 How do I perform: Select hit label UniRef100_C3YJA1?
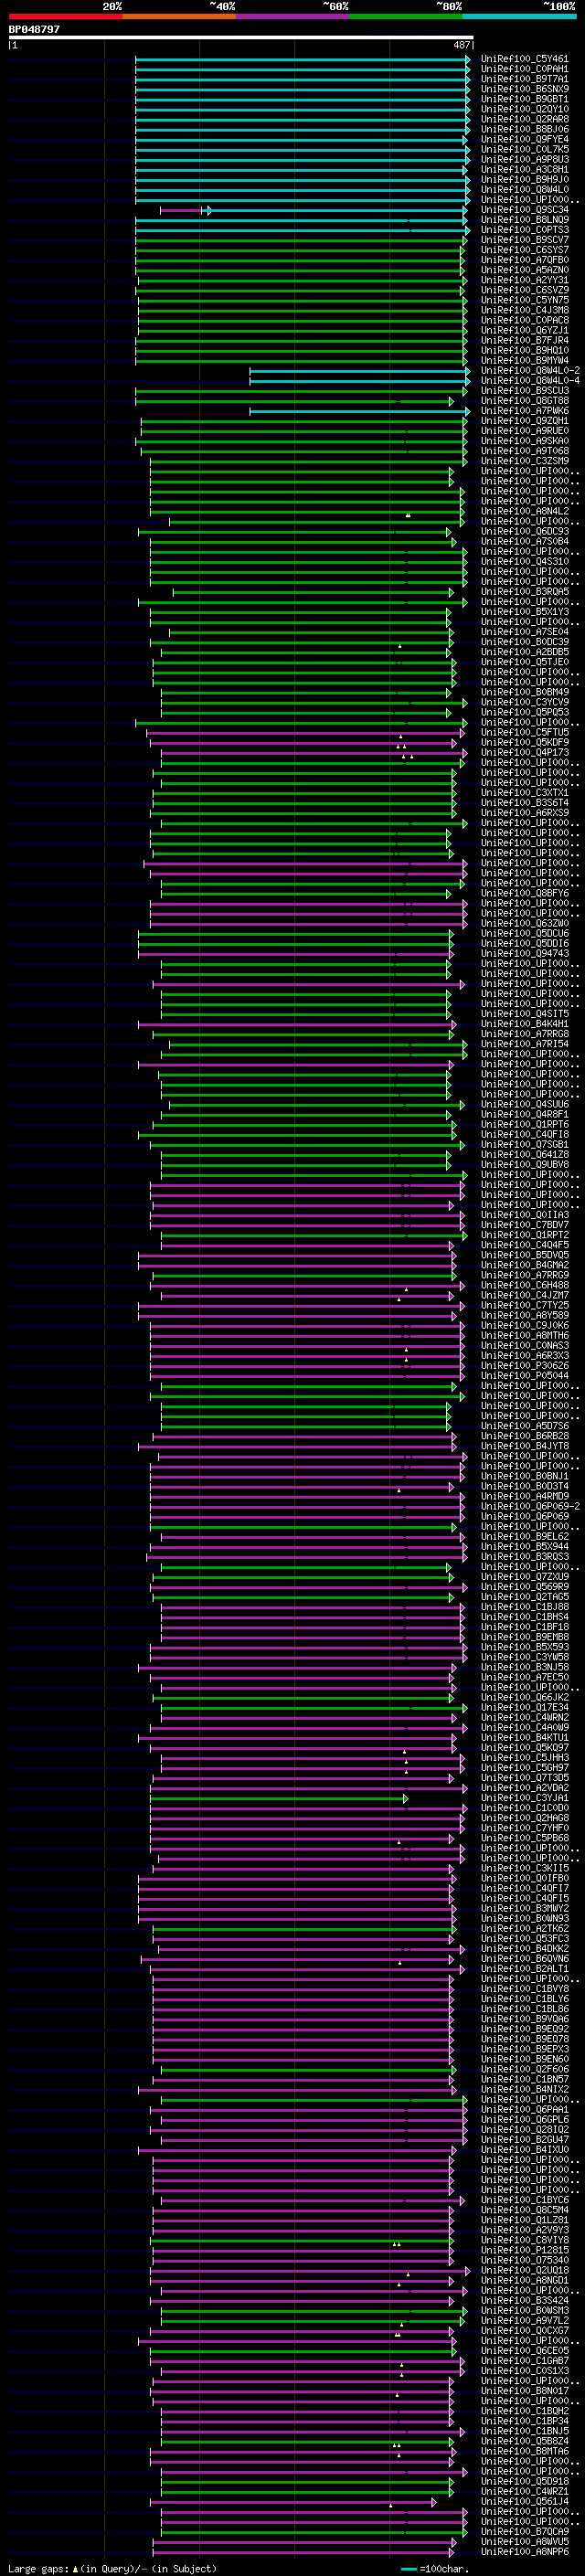tap(525, 1798)
